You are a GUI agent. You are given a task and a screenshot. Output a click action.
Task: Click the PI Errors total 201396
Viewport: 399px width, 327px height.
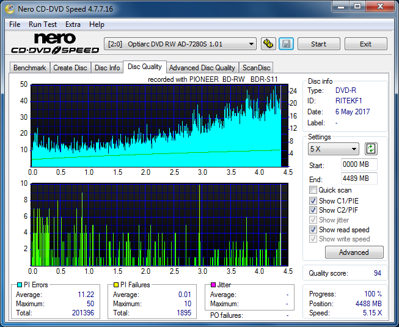click(83, 313)
